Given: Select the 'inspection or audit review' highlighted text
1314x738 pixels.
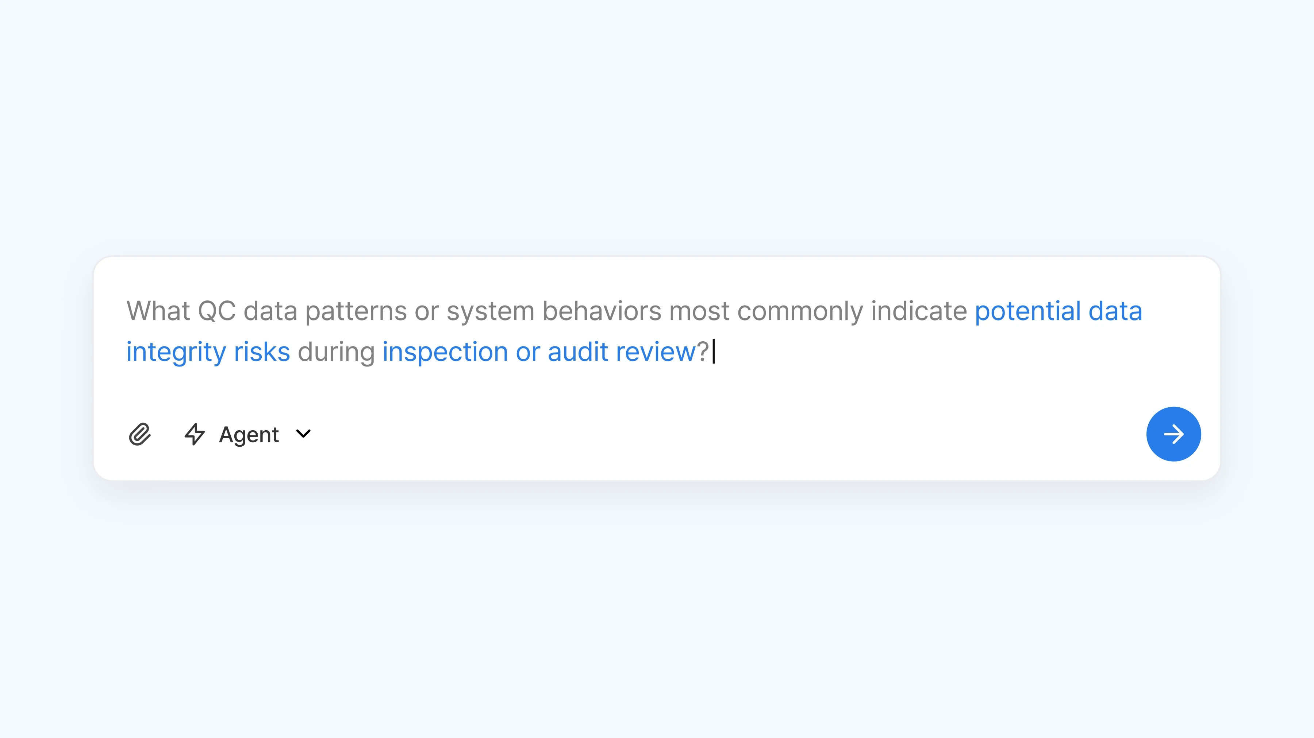Looking at the screenshot, I should coord(539,351).
